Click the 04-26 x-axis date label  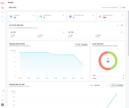coord(73,78)
